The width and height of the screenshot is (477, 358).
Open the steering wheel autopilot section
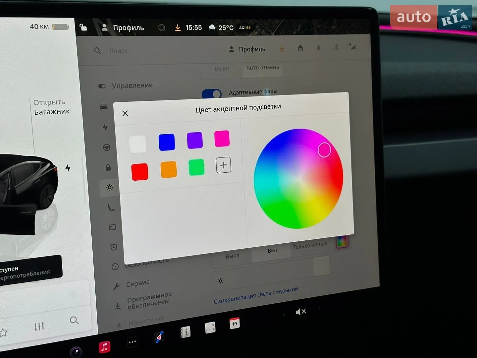tap(107, 148)
